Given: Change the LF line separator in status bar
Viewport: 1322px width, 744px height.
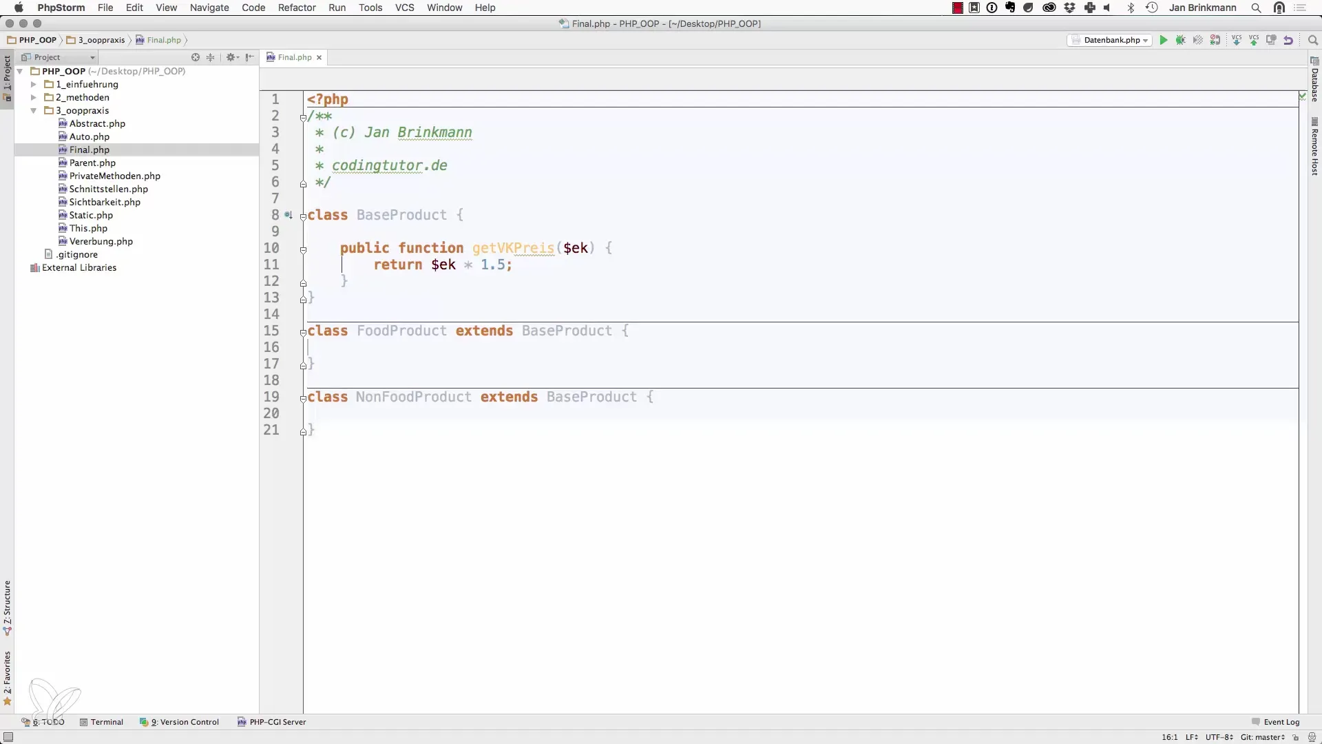Looking at the screenshot, I should [1192, 737].
